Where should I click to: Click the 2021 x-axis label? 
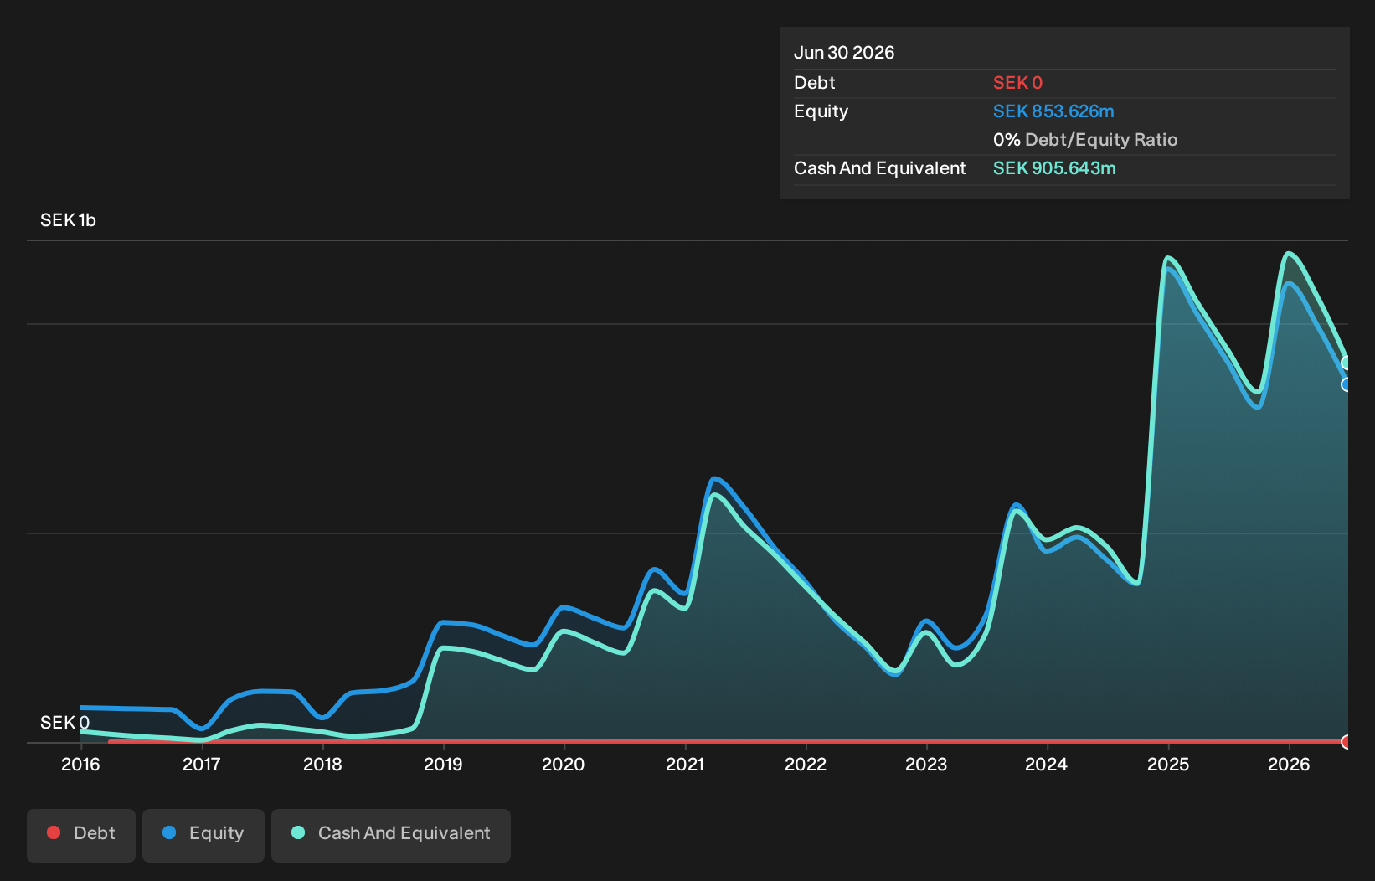(x=684, y=764)
